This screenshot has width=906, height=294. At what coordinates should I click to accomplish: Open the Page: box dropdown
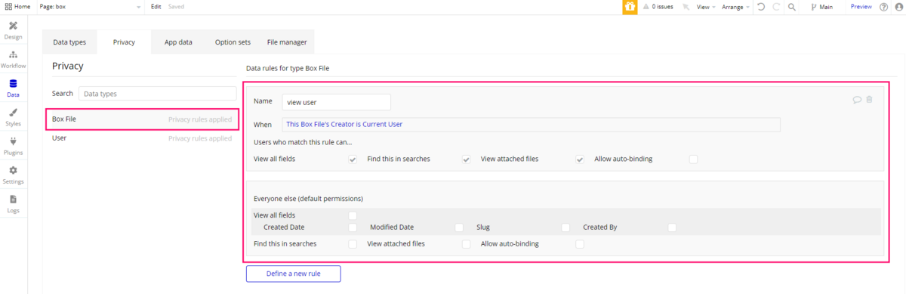[x=90, y=7]
